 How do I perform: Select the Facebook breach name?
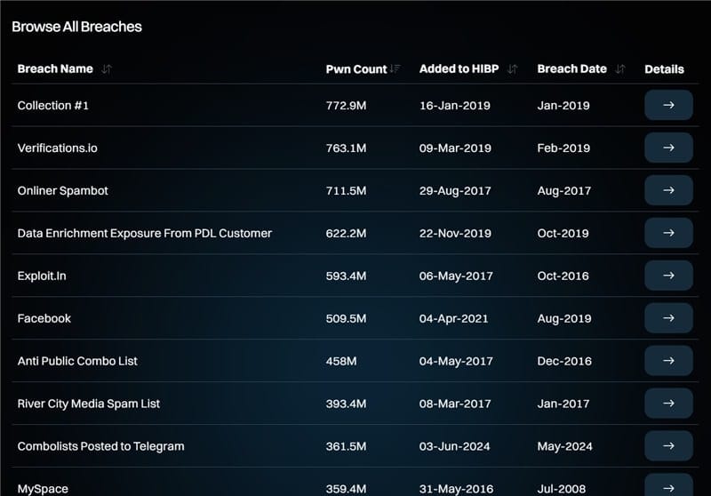(44, 319)
